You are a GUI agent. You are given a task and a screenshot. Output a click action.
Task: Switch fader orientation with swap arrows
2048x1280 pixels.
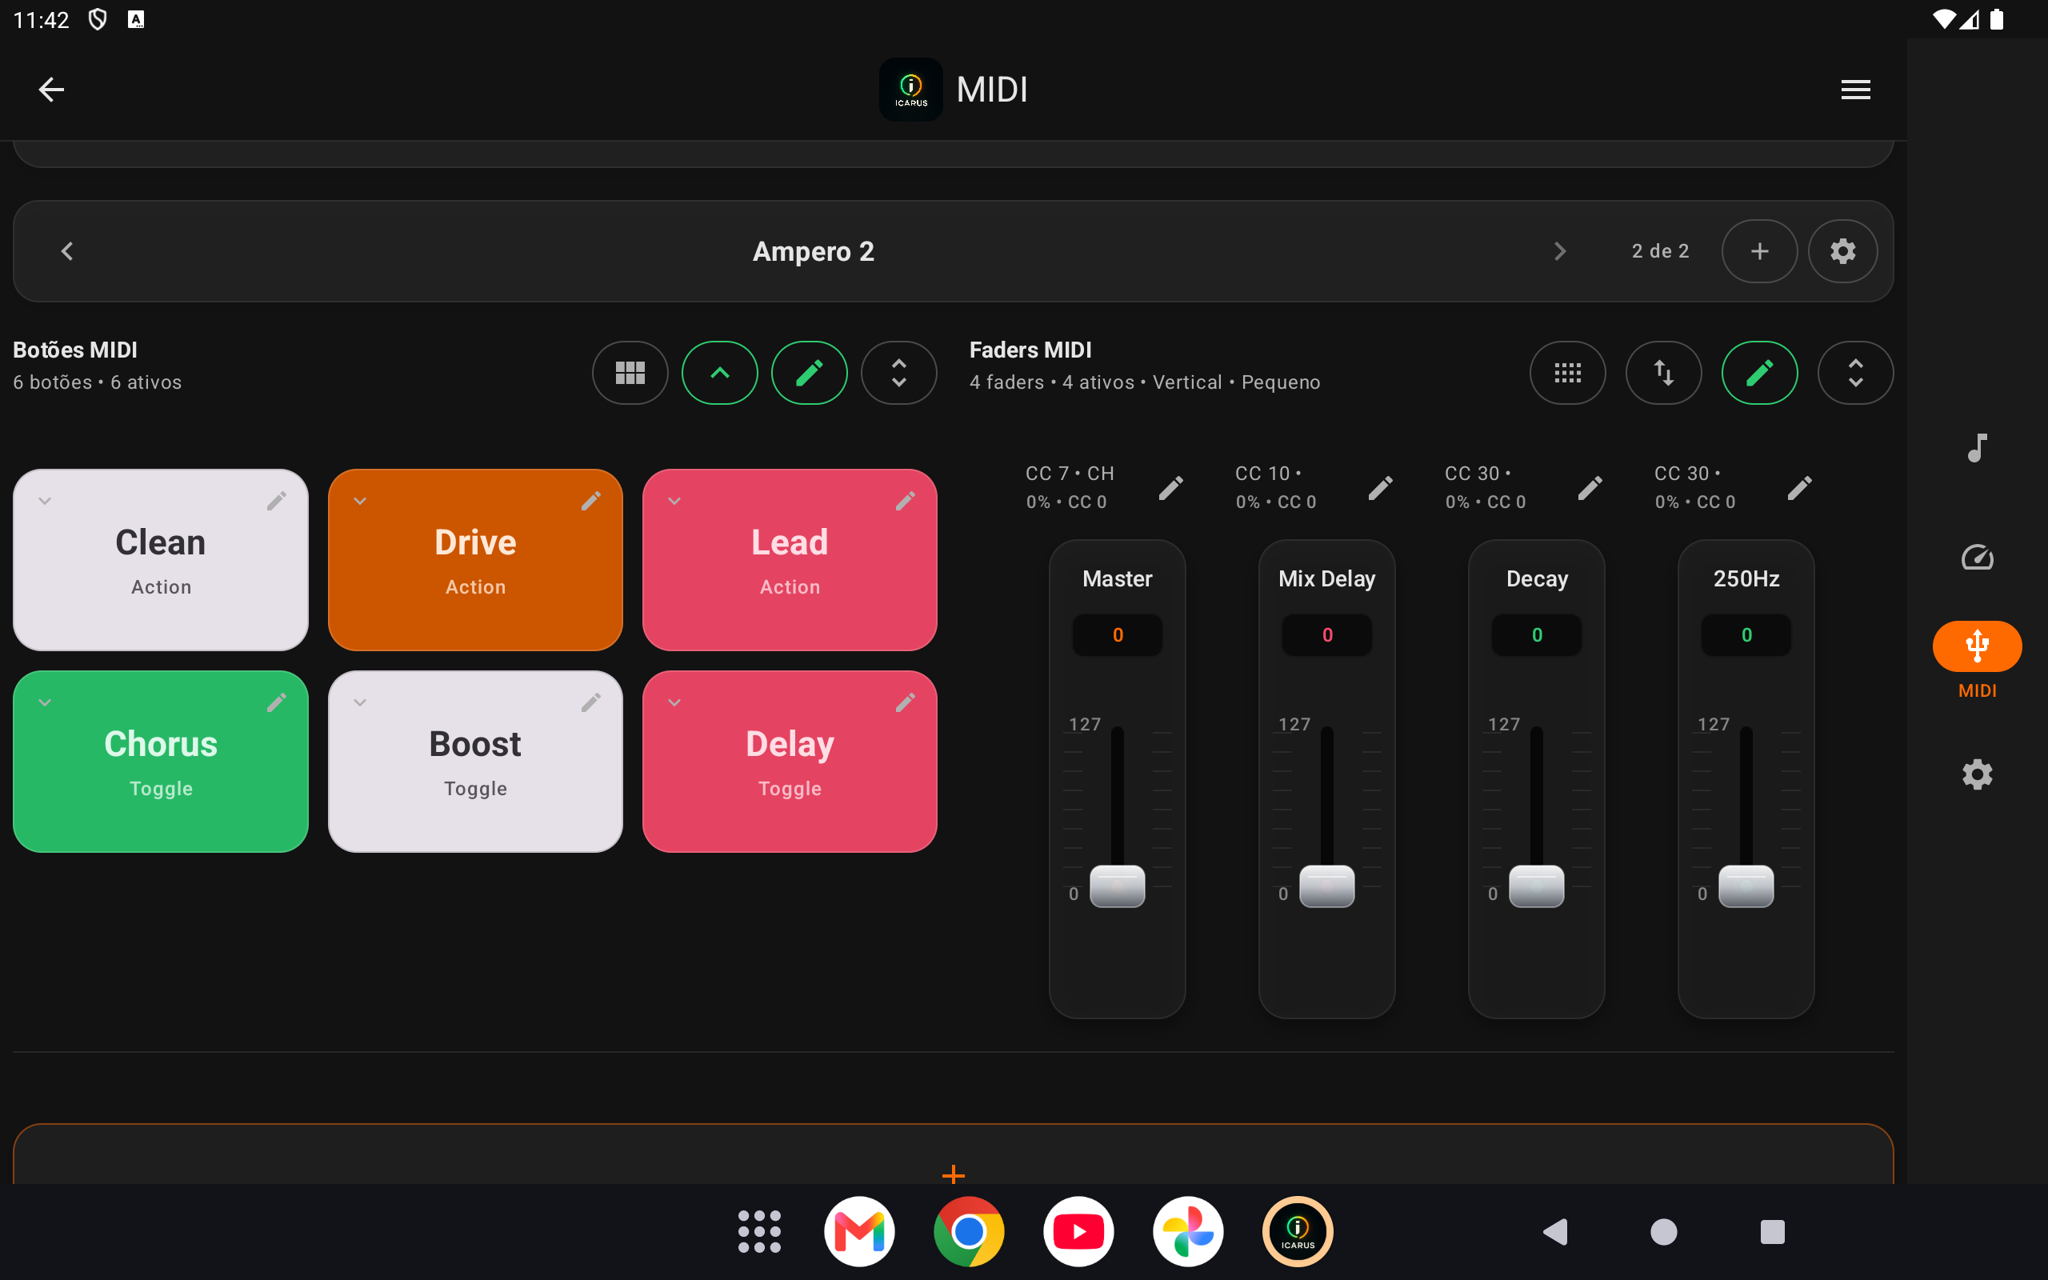pos(1663,373)
